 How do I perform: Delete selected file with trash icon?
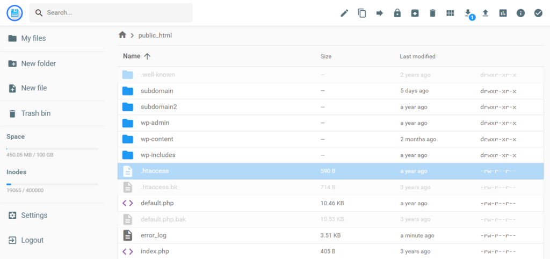pos(432,13)
